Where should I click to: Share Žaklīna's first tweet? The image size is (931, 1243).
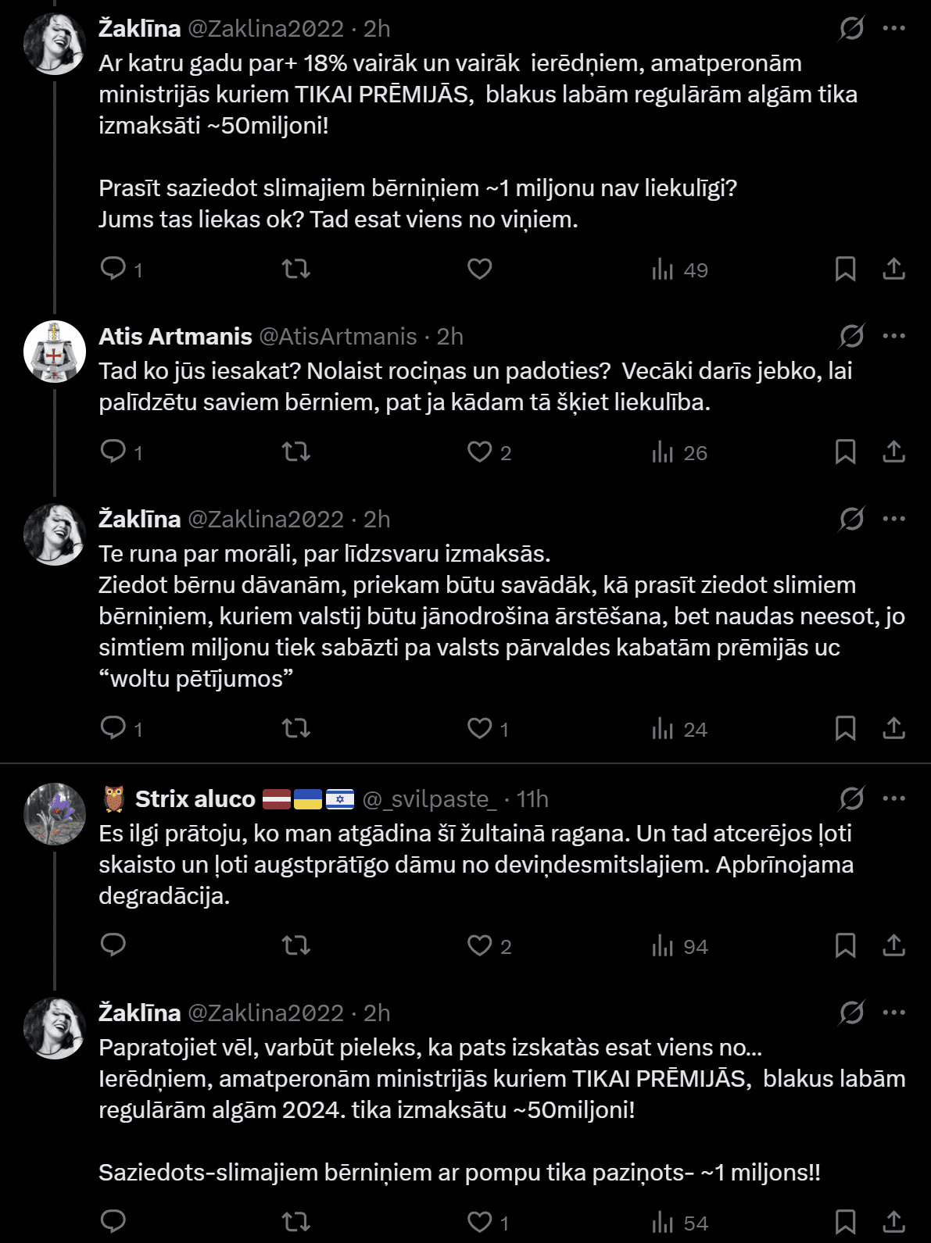pyautogui.click(x=893, y=270)
